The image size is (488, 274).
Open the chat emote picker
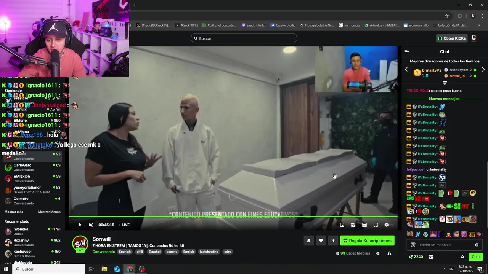(477, 245)
